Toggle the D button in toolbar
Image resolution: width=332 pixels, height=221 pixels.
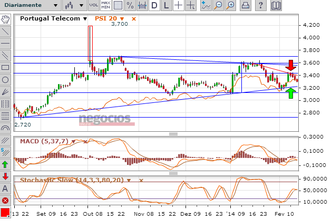[154, 5]
